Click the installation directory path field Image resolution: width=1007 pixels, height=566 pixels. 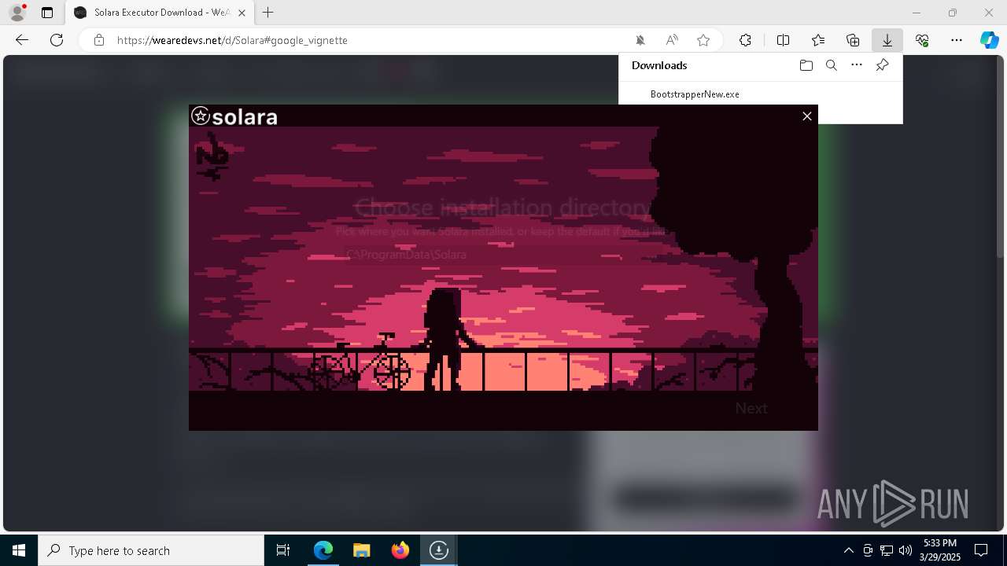(503, 255)
